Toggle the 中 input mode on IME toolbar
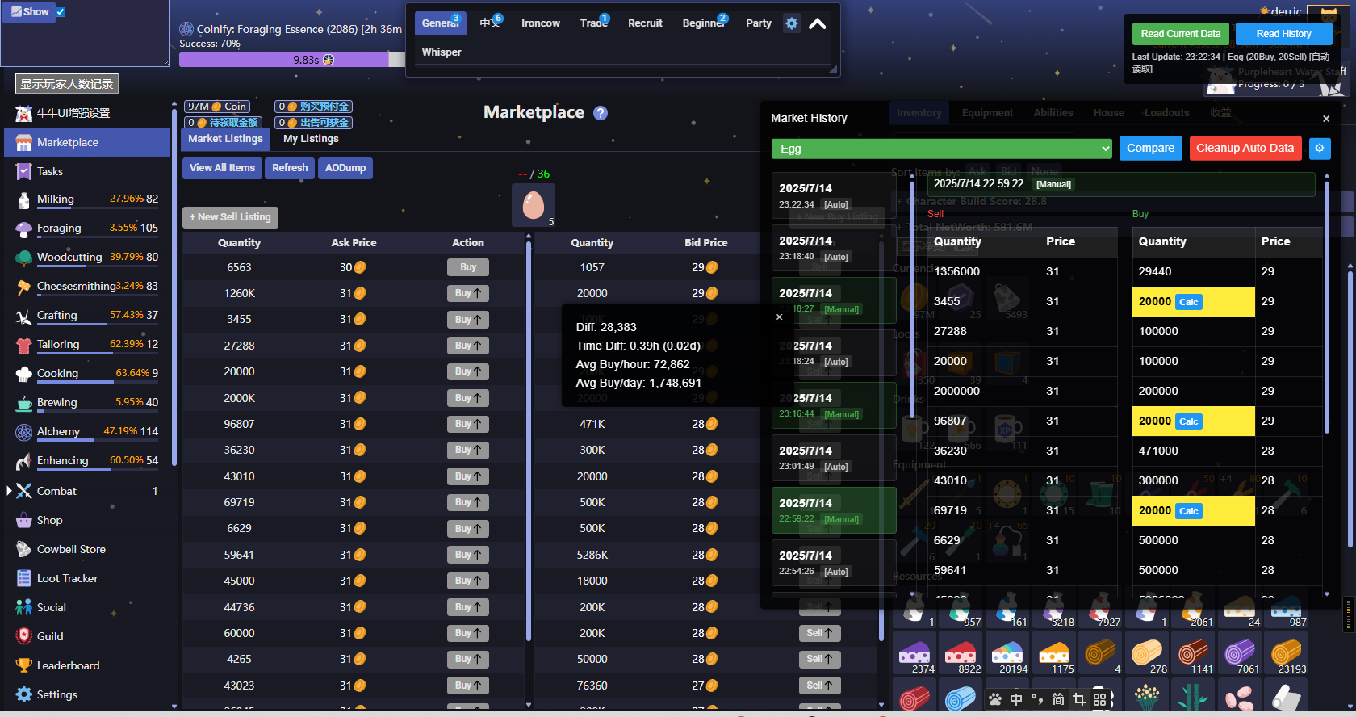The width and height of the screenshot is (1356, 717). click(1016, 699)
